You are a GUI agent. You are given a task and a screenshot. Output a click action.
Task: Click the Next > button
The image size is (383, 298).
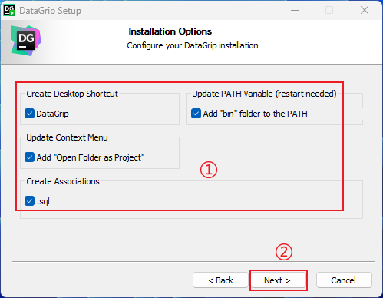tap(278, 280)
